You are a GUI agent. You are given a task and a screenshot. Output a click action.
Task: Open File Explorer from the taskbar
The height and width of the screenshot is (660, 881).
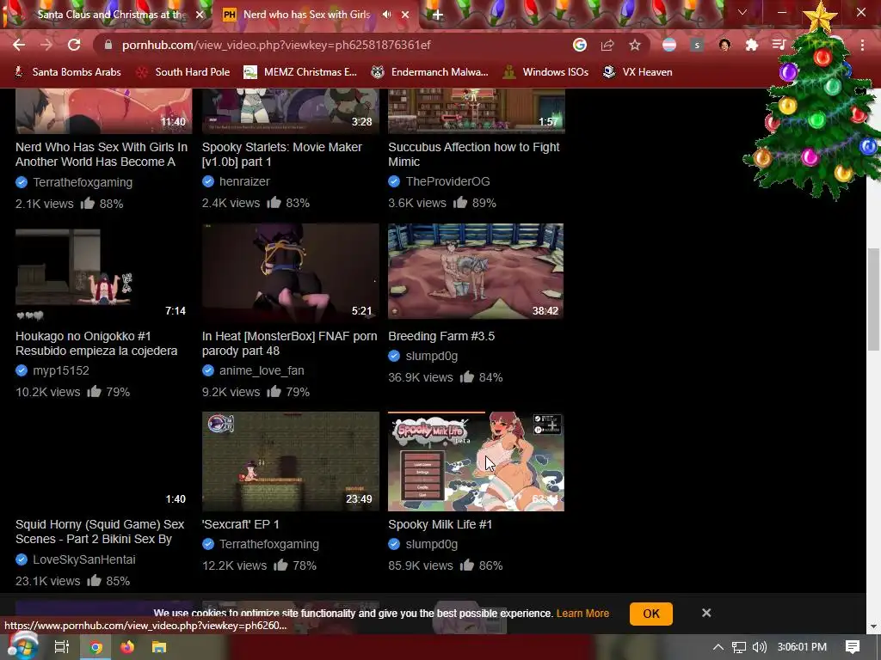(x=159, y=647)
